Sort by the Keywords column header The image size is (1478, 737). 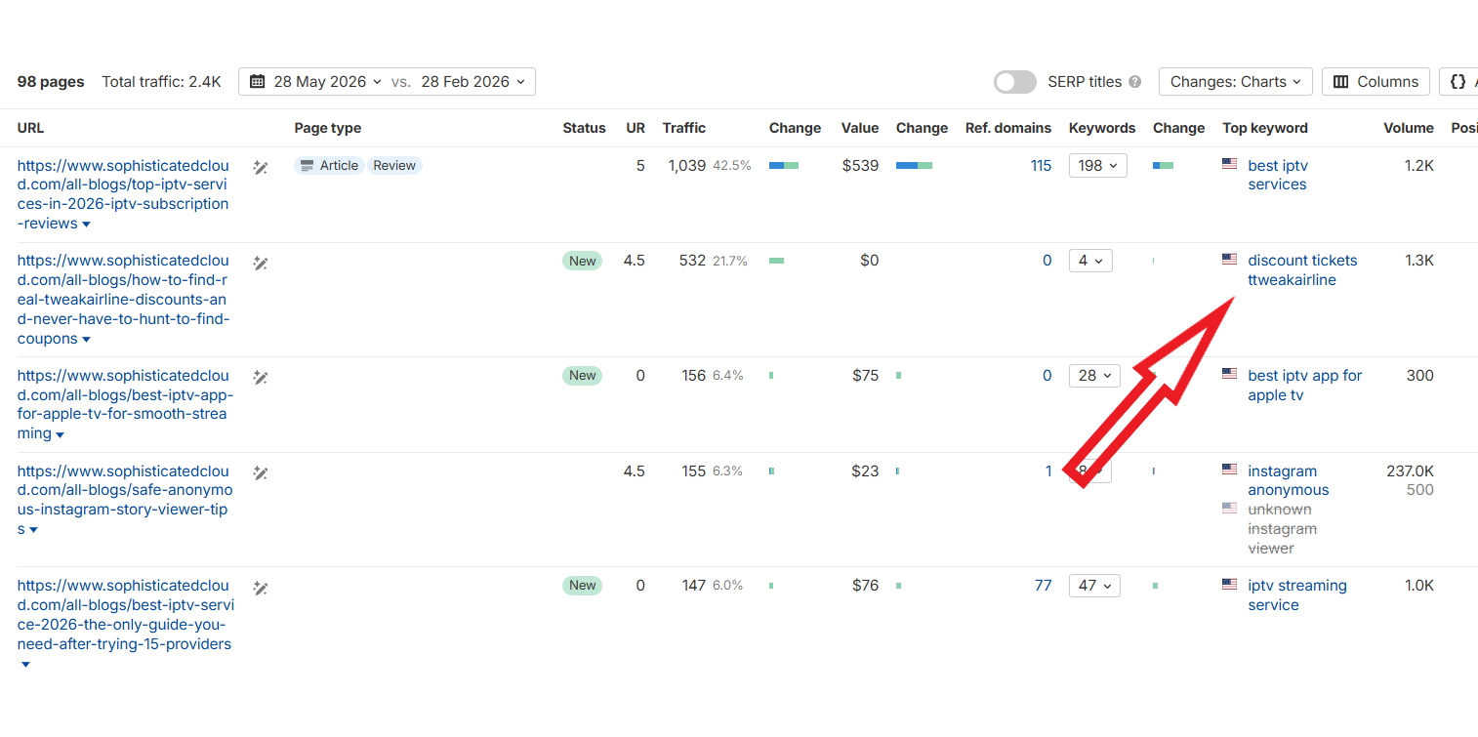click(x=1102, y=128)
